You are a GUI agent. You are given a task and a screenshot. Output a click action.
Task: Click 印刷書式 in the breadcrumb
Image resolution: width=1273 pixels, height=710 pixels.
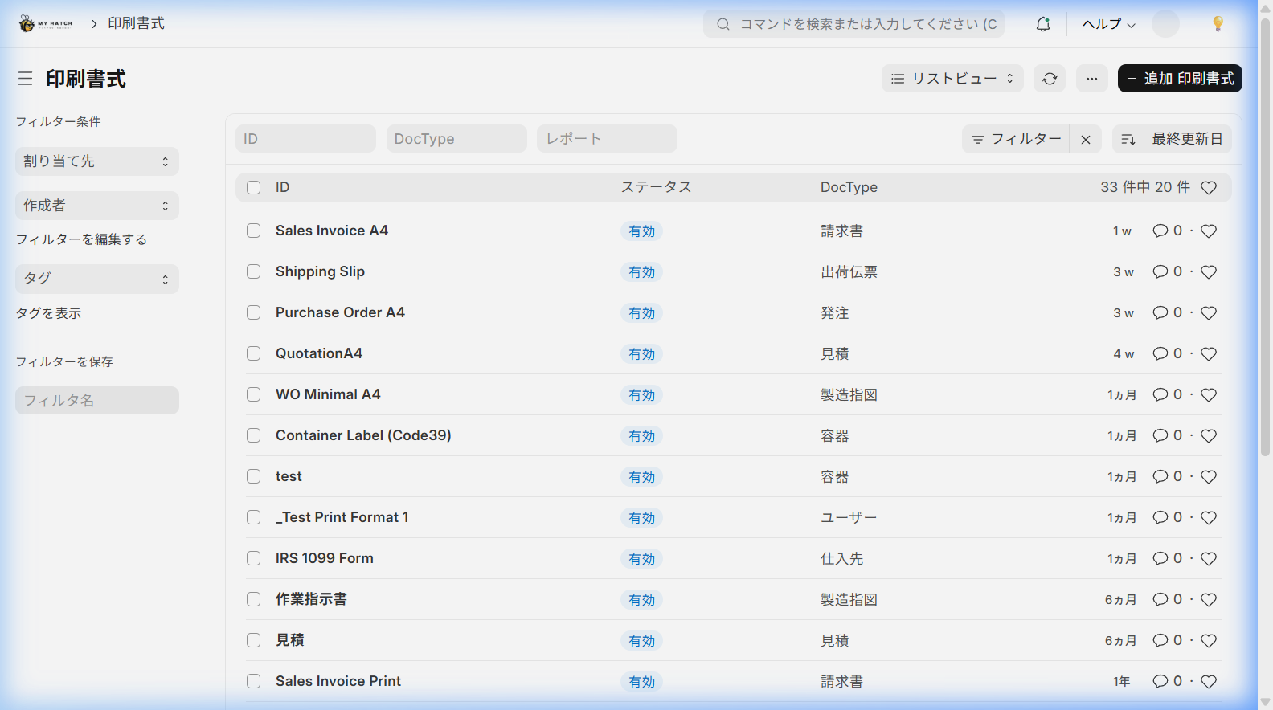(136, 24)
